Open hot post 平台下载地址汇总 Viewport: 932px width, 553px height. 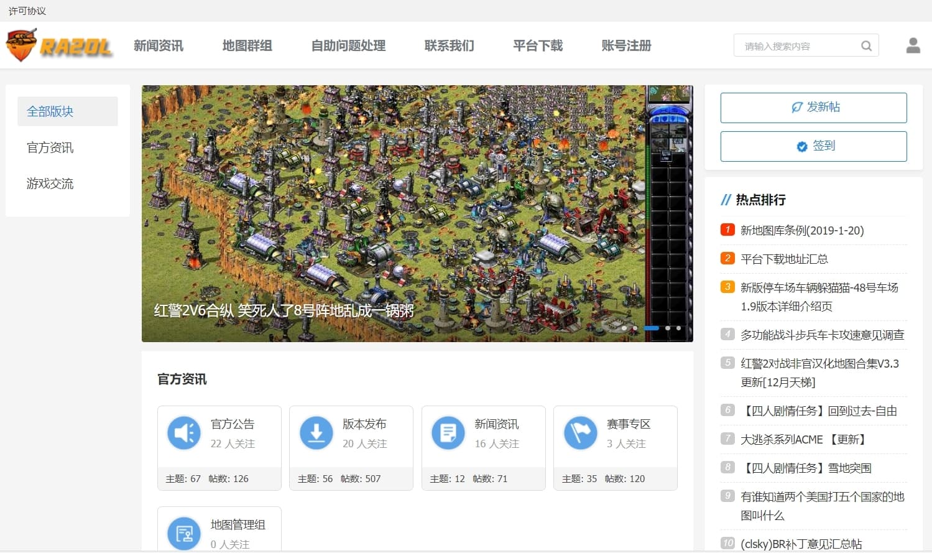click(x=784, y=259)
